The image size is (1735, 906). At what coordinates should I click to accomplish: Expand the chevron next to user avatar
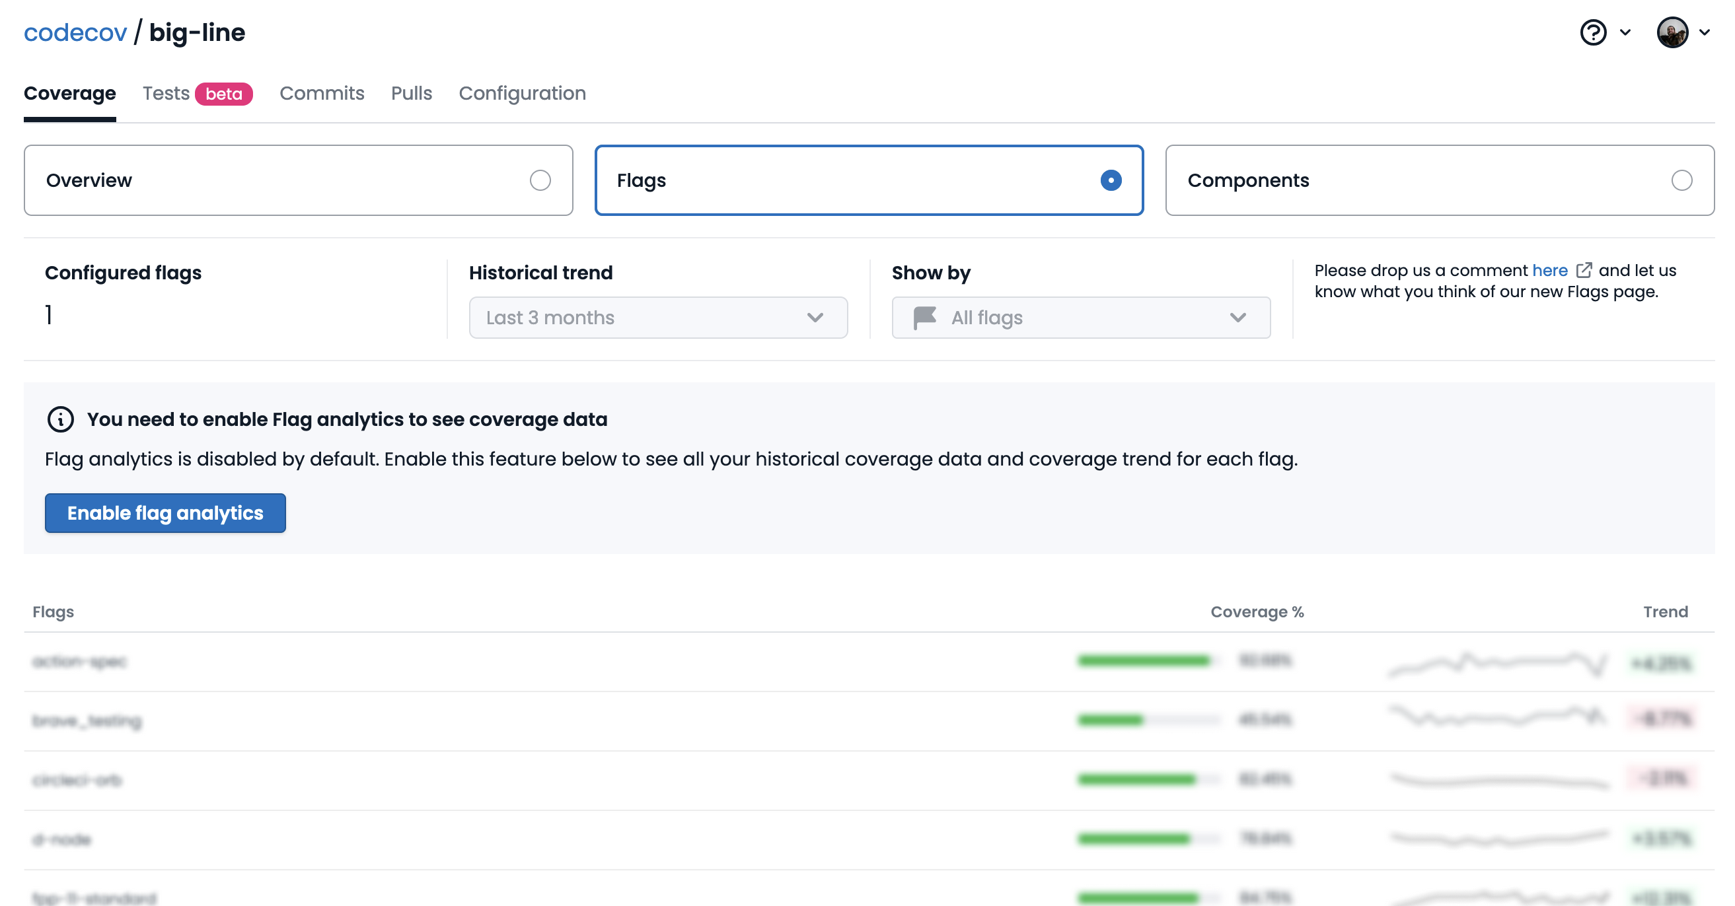[x=1704, y=32]
